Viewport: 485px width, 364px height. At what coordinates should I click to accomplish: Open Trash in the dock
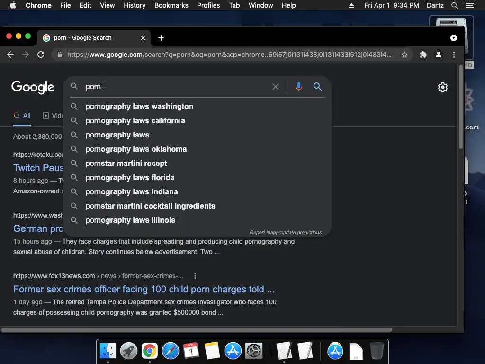coord(377,351)
